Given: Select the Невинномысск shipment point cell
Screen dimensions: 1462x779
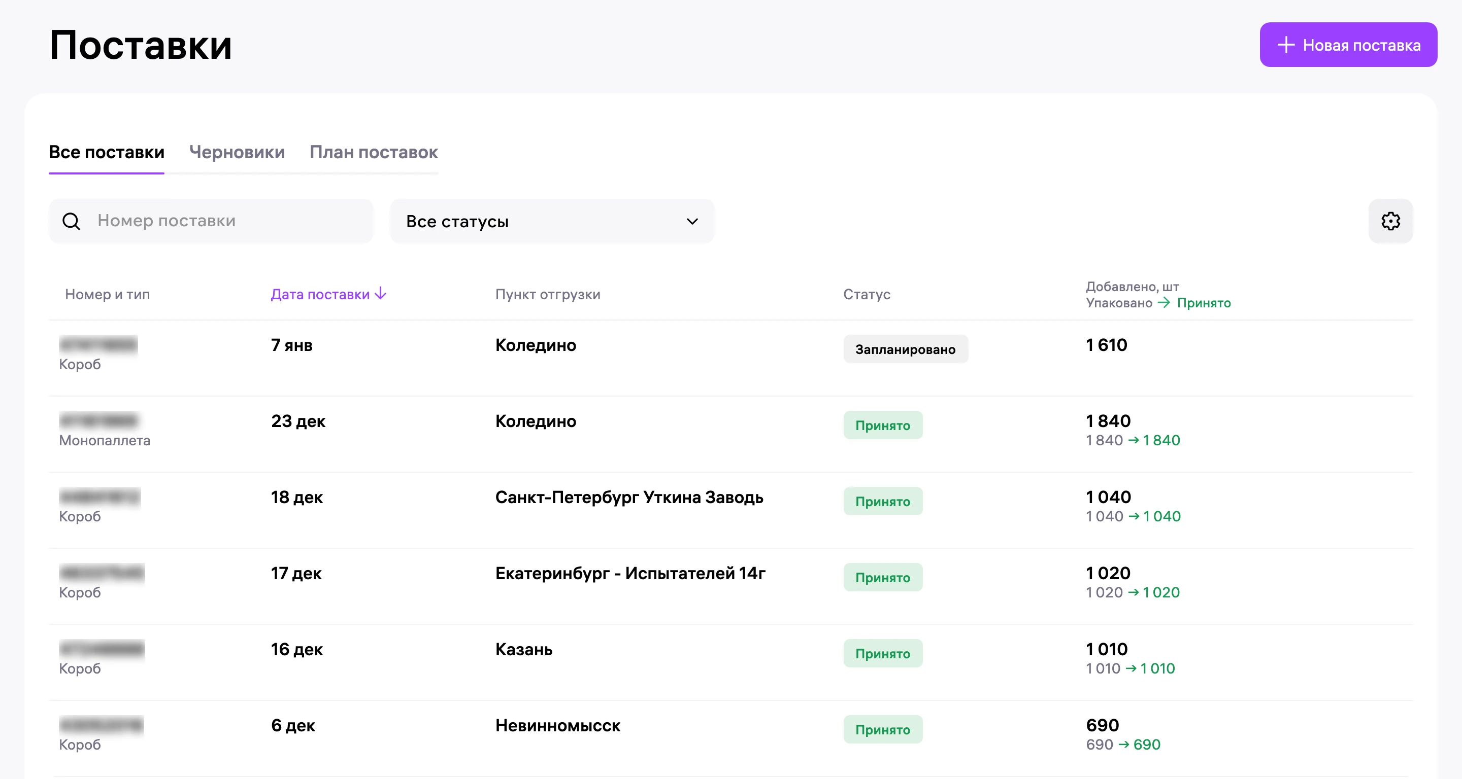Looking at the screenshot, I should [557, 725].
